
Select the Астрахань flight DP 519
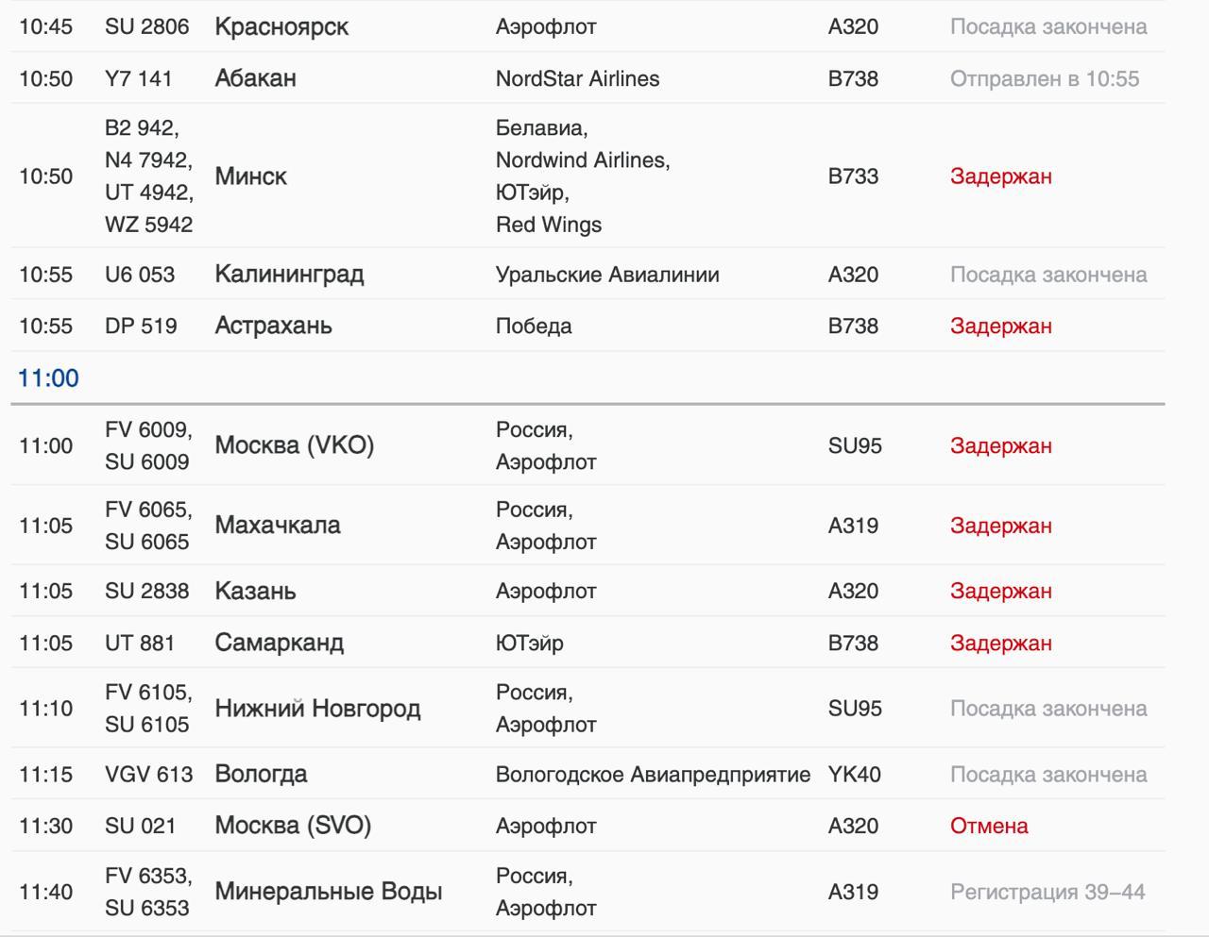pos(587,326)
